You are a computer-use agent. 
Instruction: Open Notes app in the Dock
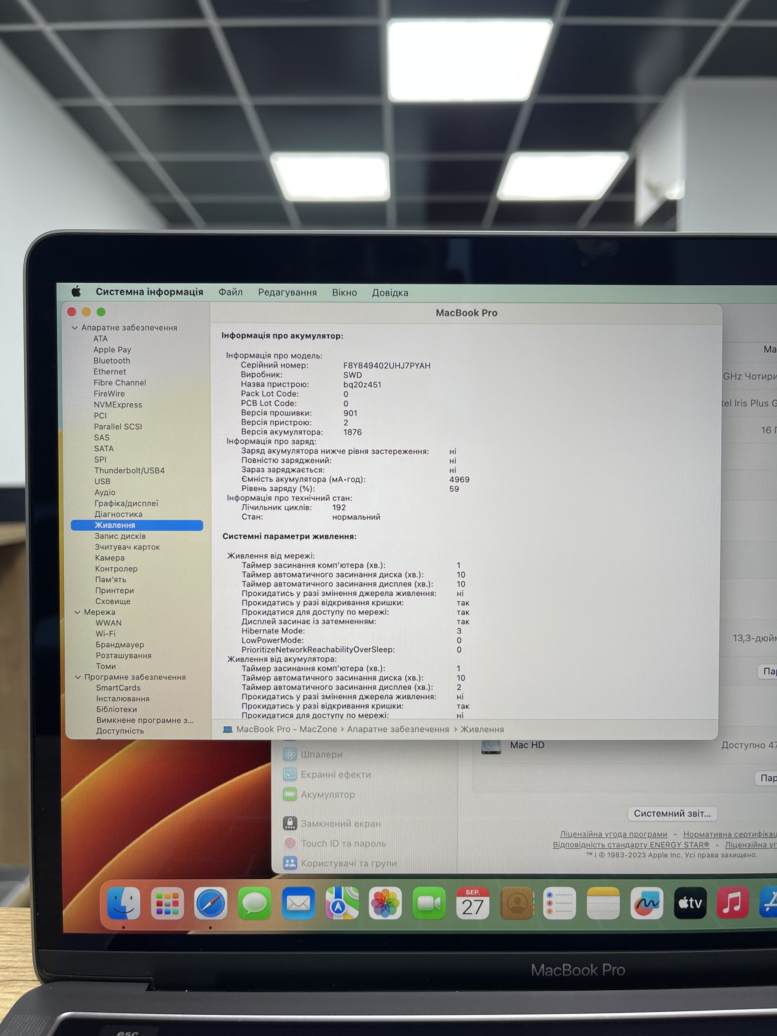(603, 902)
